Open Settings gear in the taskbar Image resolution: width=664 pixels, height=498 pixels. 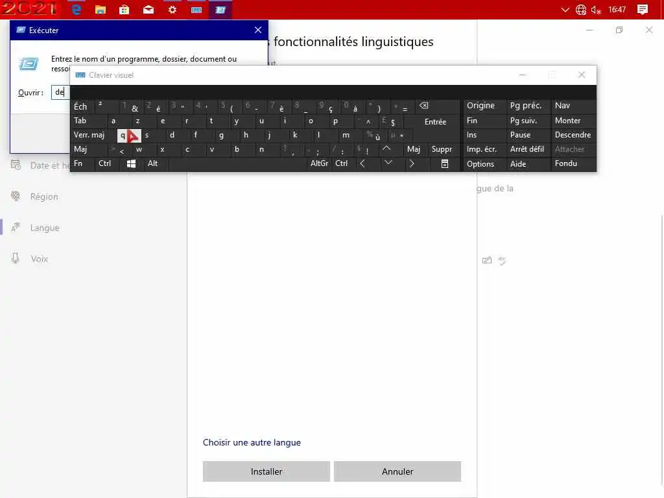[172, 10]
